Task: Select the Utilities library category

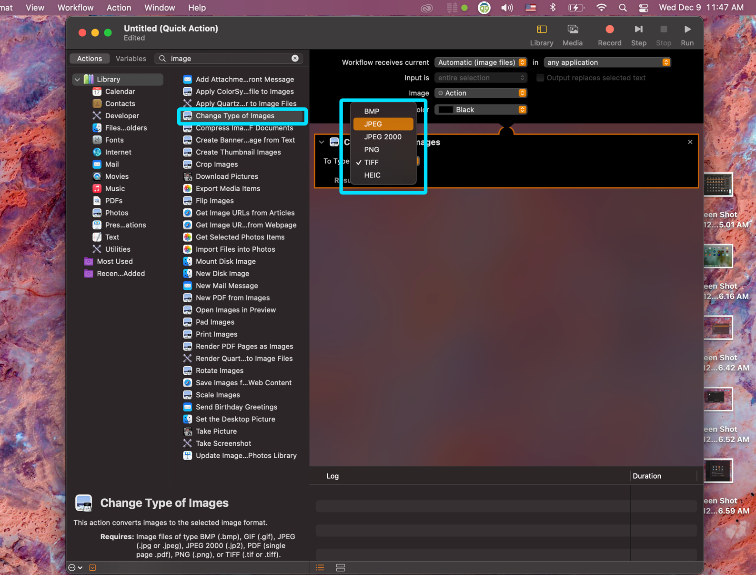Action: [x=117, y=249]
